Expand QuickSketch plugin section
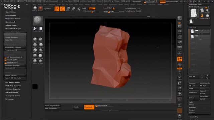The height and width of the screenshot is (120, 214). coord(10,22)
